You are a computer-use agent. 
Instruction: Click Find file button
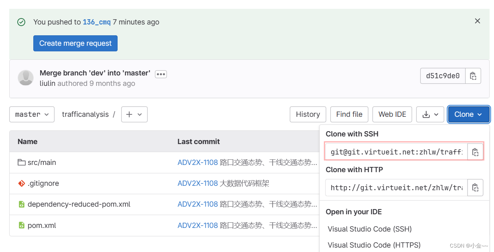point(349,114)
